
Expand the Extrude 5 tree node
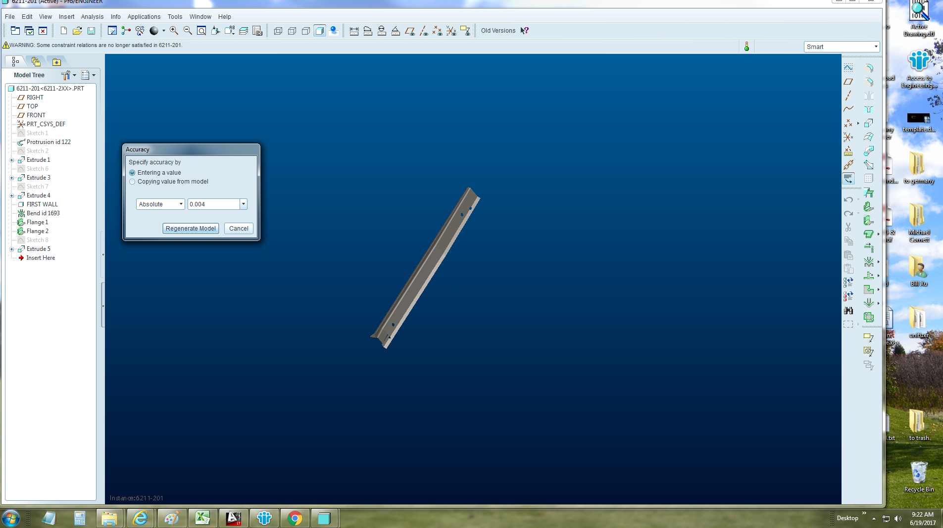pos(12,249)
